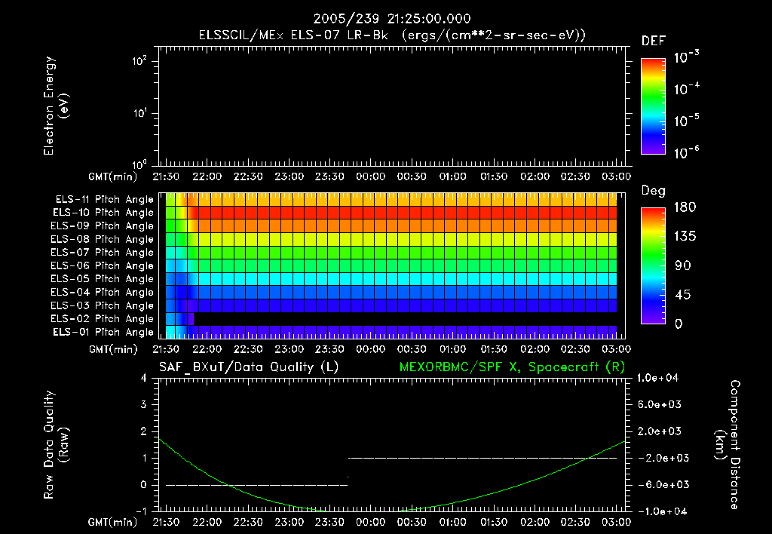The width and height of the screenshot is (772, 534).
Task: Click the 2.0e+03 right axis label
Action: pyautogui.click(x=660, y=431)
